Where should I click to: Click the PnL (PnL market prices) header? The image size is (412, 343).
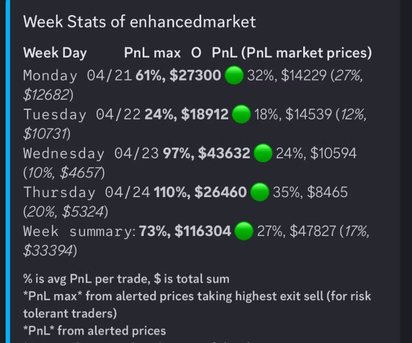point(292,53)
